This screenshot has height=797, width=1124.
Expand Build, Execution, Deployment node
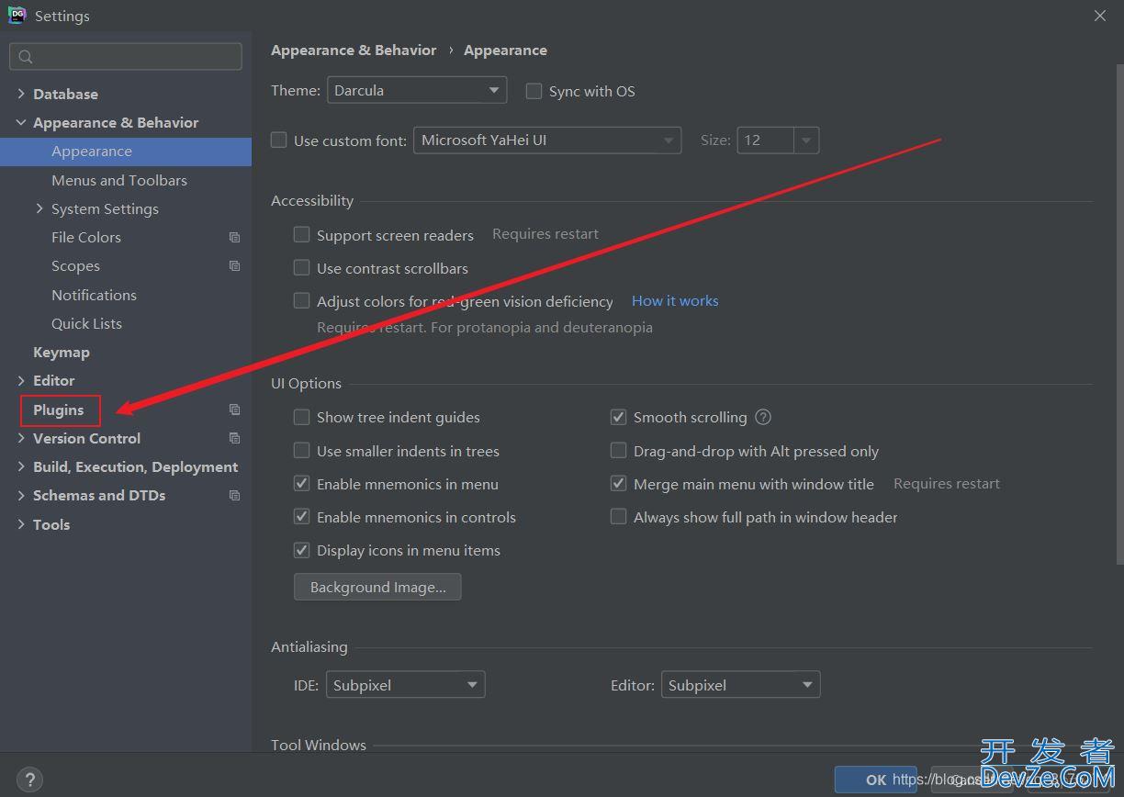point(21,466)
